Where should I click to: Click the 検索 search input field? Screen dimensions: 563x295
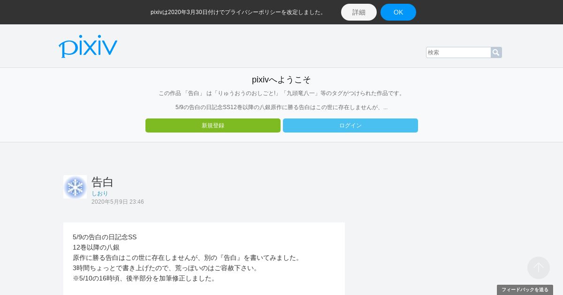[x=458, y=52]
